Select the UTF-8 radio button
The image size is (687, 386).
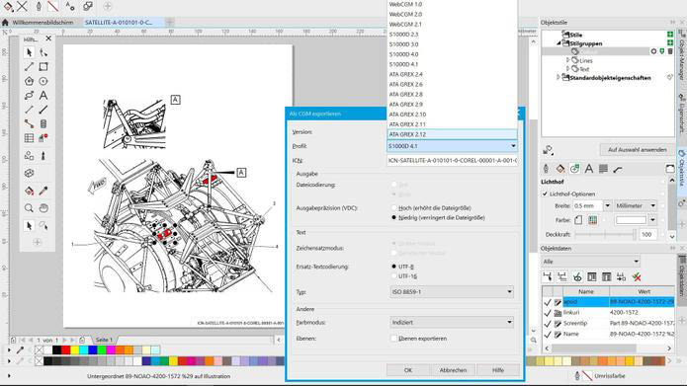(x=393, y=267)
